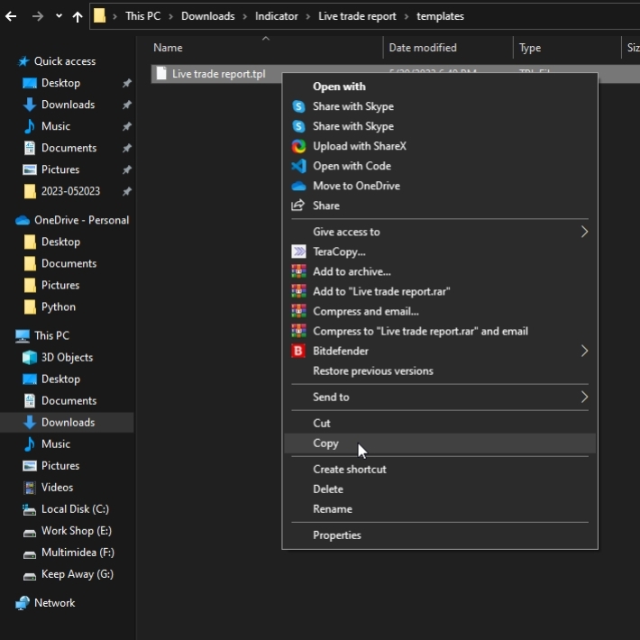Image resolution: width=640 pixels, height=640 pixels.
Task: Choose Add to archive... in context menu
Action: [x=440, y=271]
